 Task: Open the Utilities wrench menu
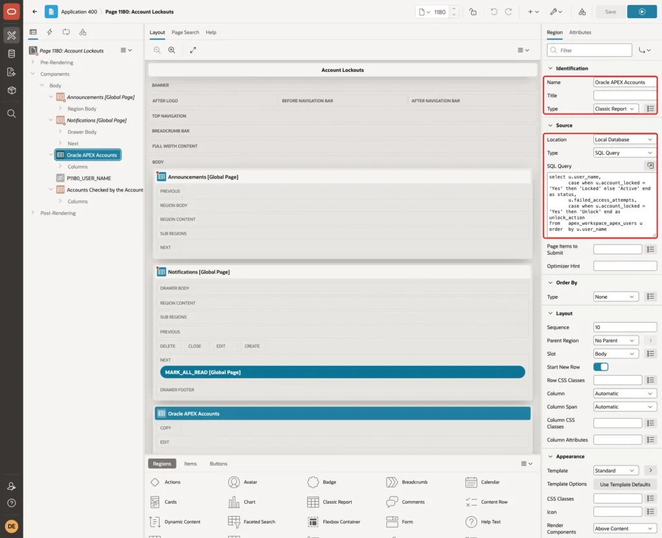click(x=556, y=12)
